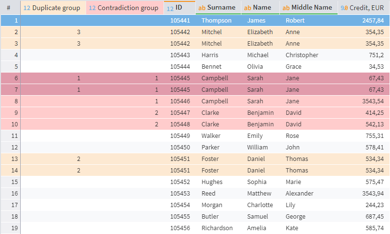390x234 pixels.
Task: Select the Middle Name cell Christopher
Action: 302,55
